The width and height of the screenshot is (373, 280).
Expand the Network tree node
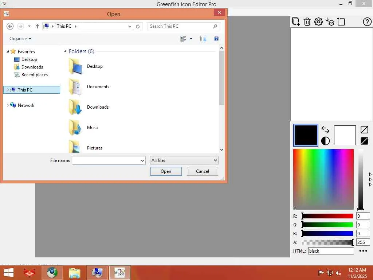point(8,105)
